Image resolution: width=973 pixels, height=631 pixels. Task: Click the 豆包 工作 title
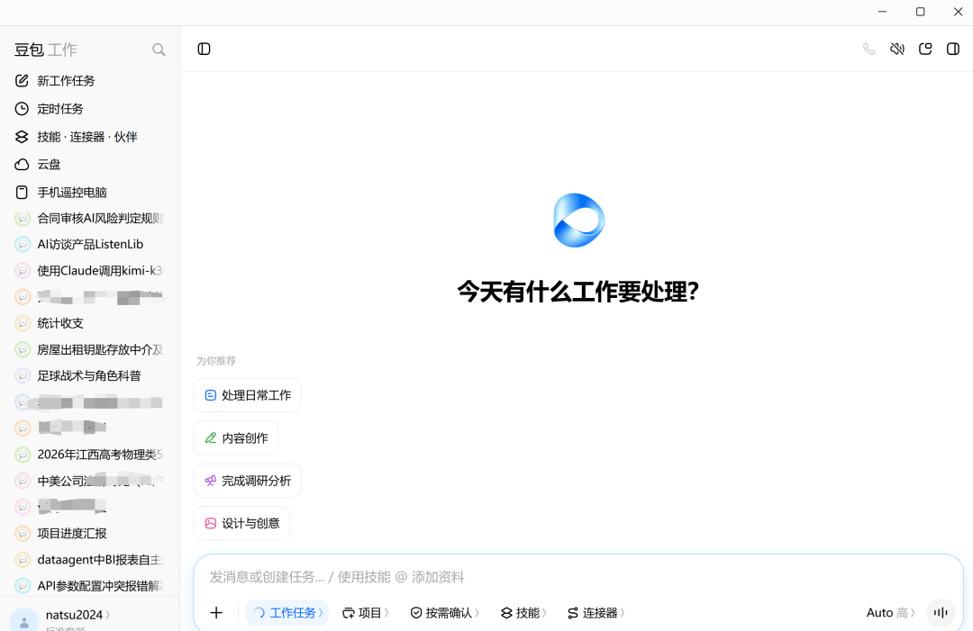click(46, 50)
